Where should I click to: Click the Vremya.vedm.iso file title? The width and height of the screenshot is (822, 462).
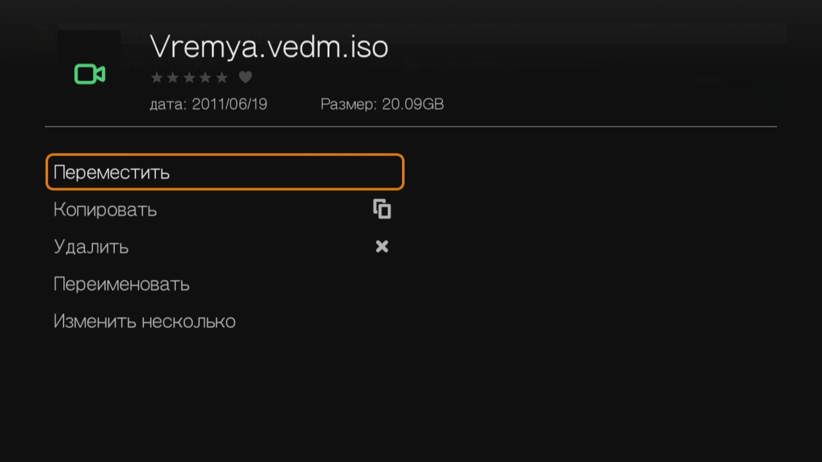pyautogui.click(x=269, y=46)
